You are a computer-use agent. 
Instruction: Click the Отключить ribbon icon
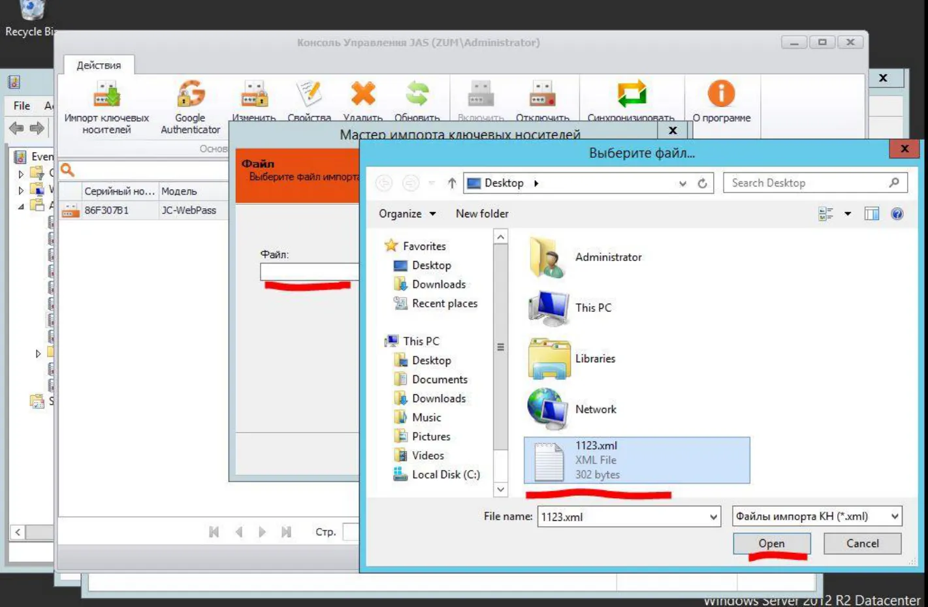[x=542, y=93]
